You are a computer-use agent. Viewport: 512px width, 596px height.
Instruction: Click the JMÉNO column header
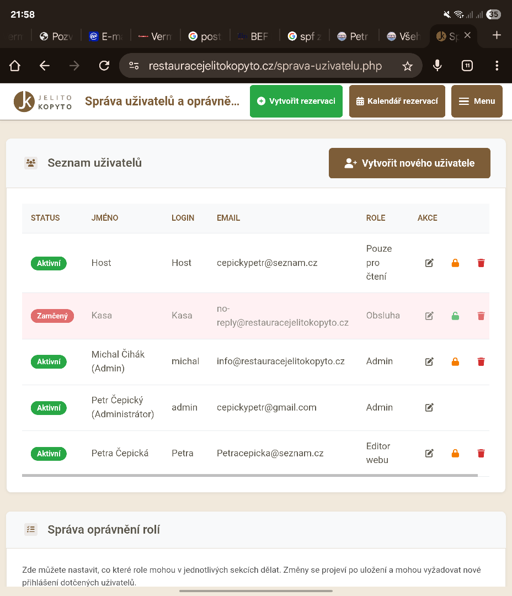point(104,218)
